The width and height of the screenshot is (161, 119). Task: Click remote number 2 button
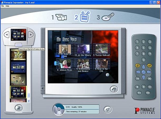click(144, 42)
